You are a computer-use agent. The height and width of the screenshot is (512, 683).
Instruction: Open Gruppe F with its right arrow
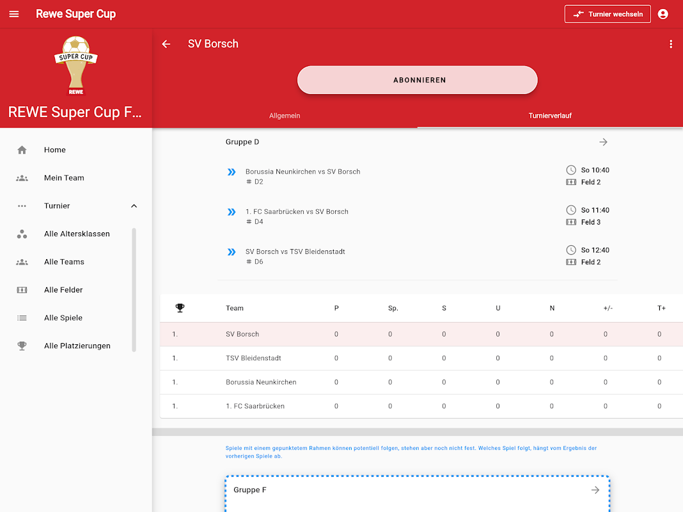(595, 490)
